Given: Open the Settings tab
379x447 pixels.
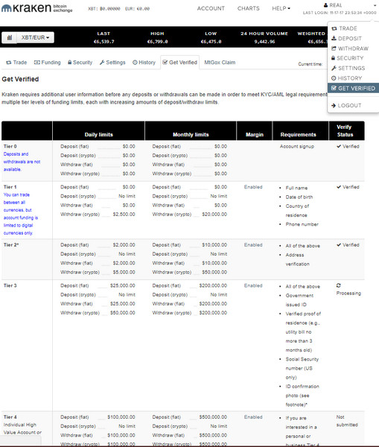Looking at the screenshot, I should (x=112, y=63).
